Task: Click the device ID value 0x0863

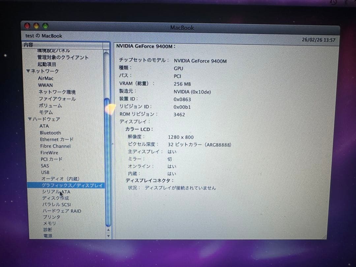Action: click(x=182, y=100)
